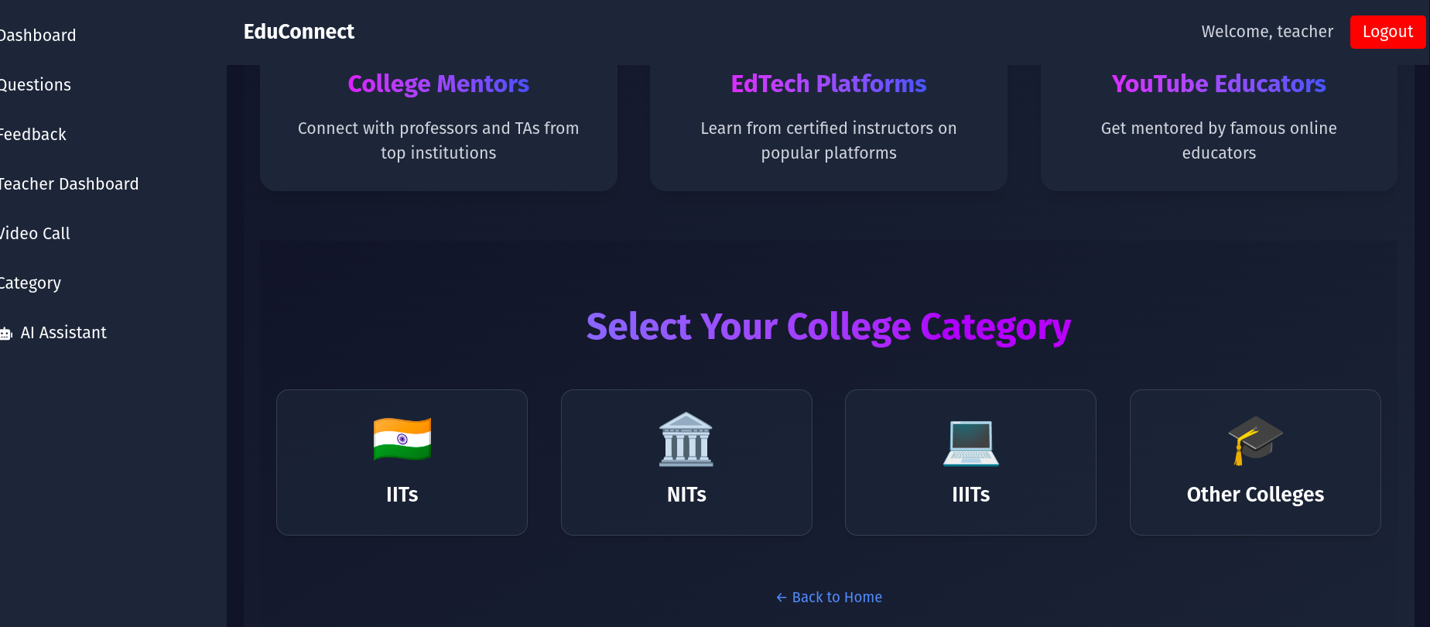Open the Video Call page
1430x627 pixels.
(36, 234)
